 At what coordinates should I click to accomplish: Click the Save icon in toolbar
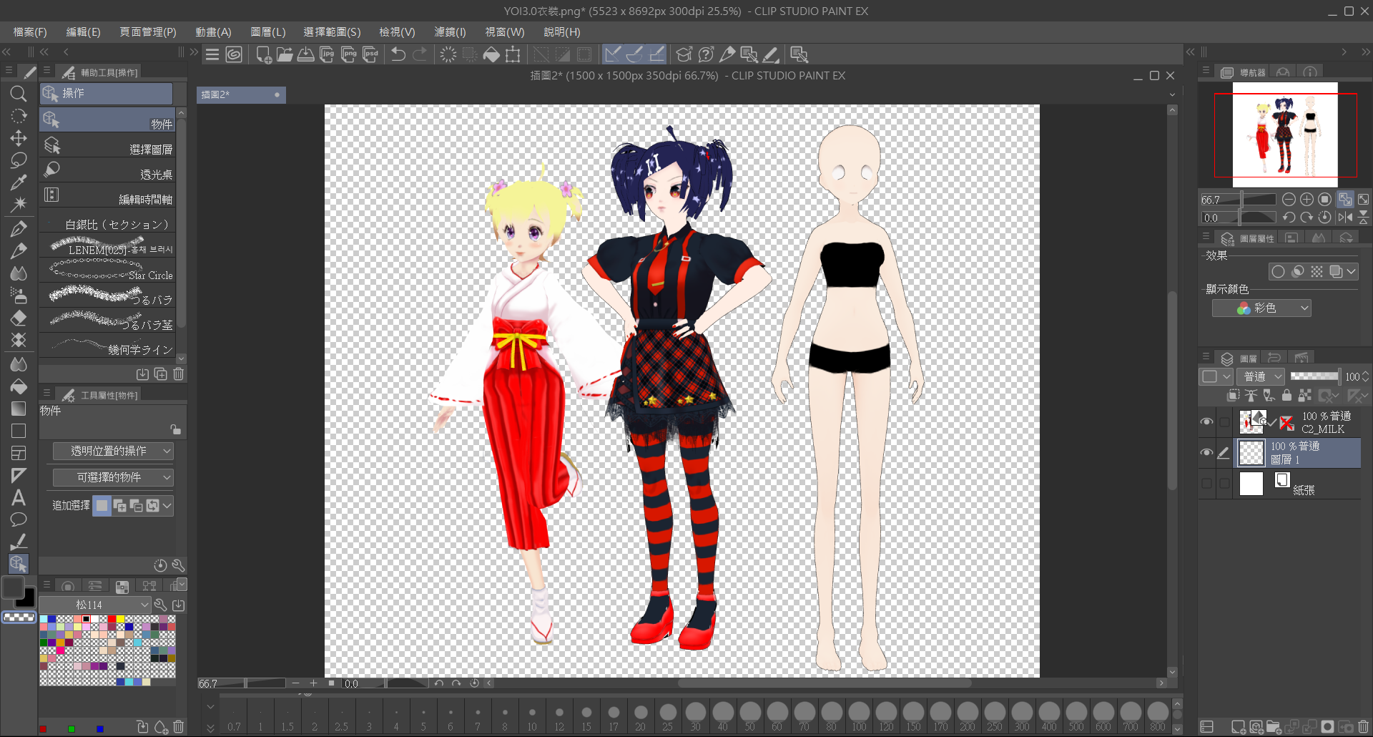point(306,54)
